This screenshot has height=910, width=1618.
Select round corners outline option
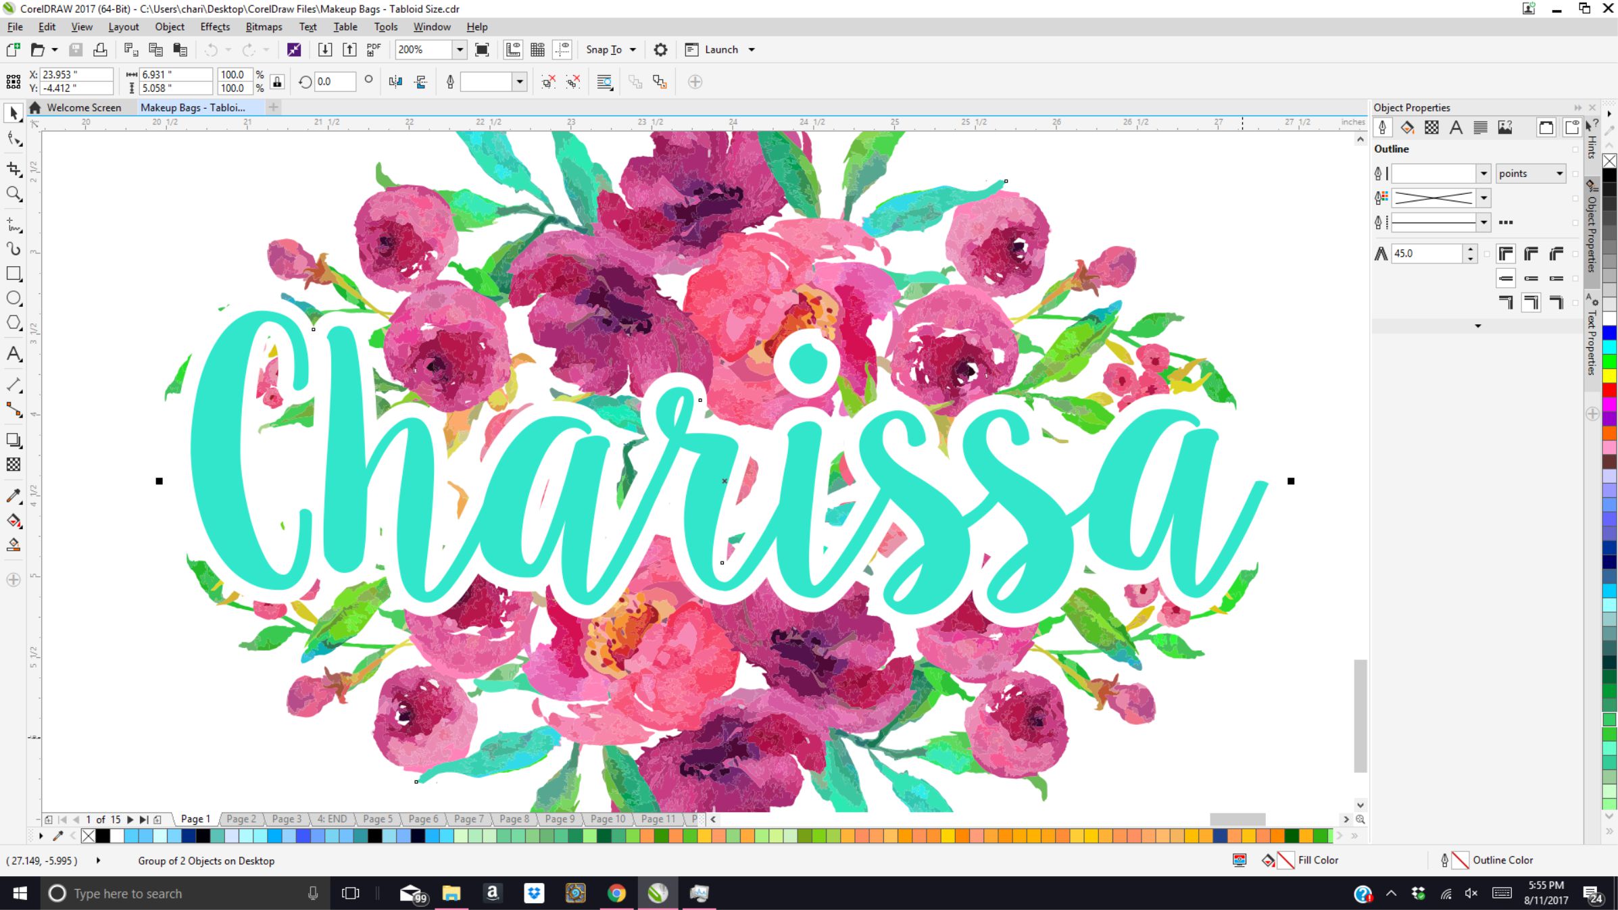coord(1531,254)
